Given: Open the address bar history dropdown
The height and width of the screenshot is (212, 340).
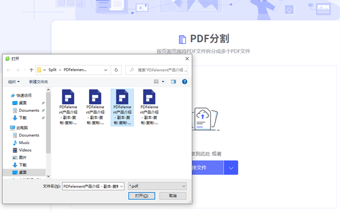Looking at the screenshot, I should point(107,70).
